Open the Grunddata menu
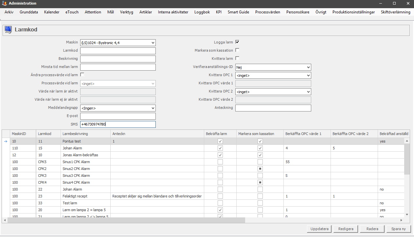This screenshot has height=237, width=414. click(x=29, y=12)
